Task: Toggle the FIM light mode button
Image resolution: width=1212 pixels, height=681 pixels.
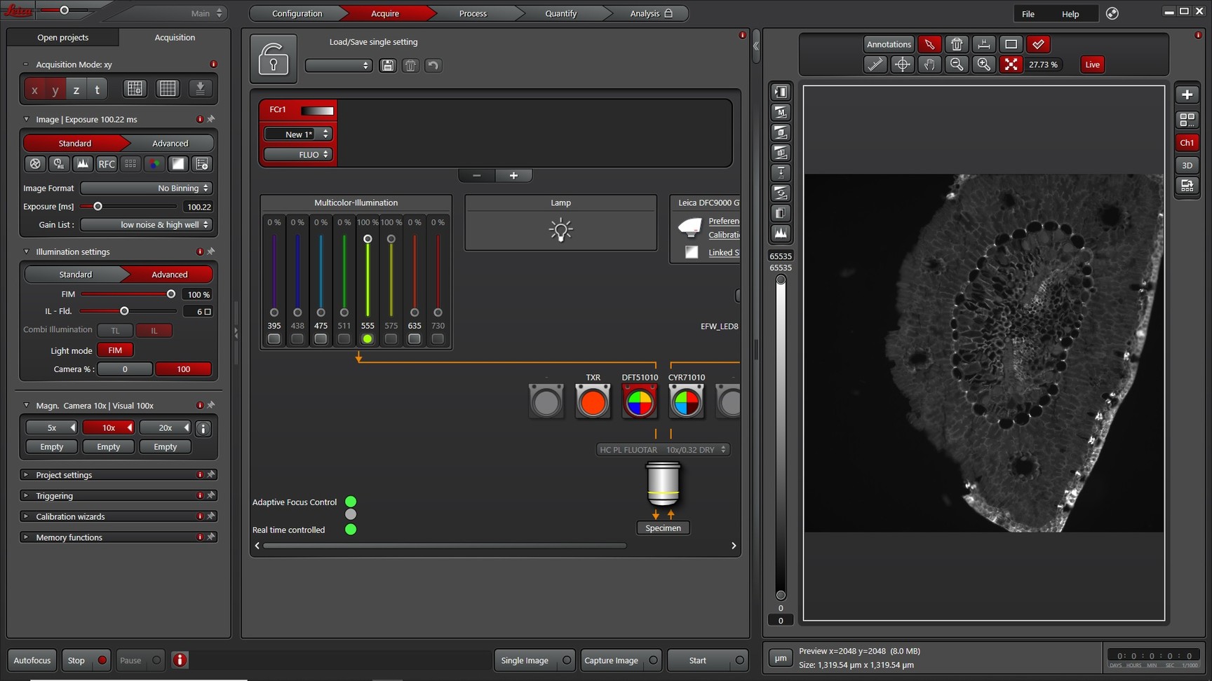Action: [x=115, y=350]
